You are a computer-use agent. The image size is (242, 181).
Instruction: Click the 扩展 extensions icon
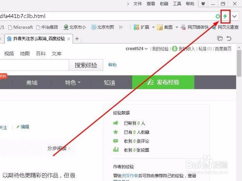coord(136,27)
